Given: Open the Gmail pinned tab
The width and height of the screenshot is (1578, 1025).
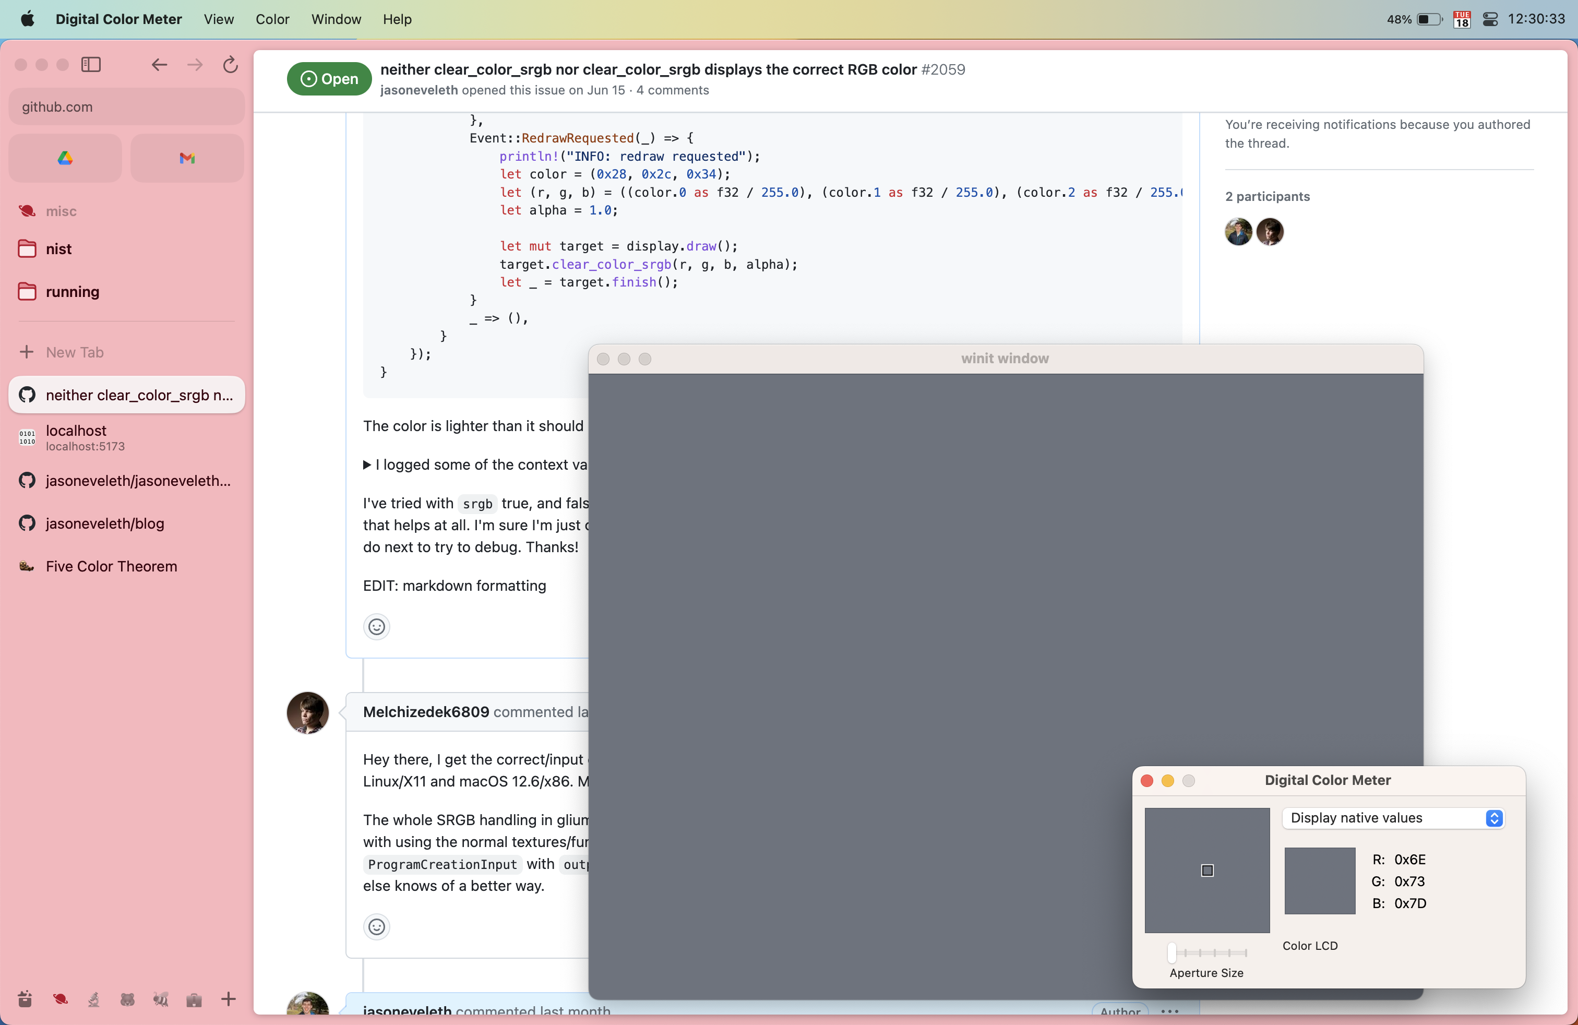Looking at the screenshot, I should pyautogui.click(x=187, y=158).
